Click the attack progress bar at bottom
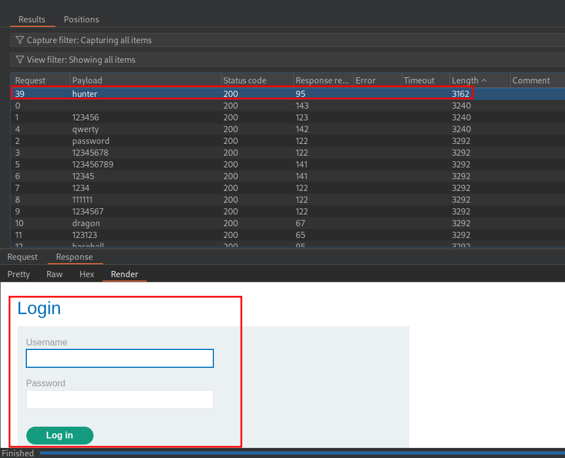This screenshot has height=458, width=565. pyautogui.click(x=302, y=453)
